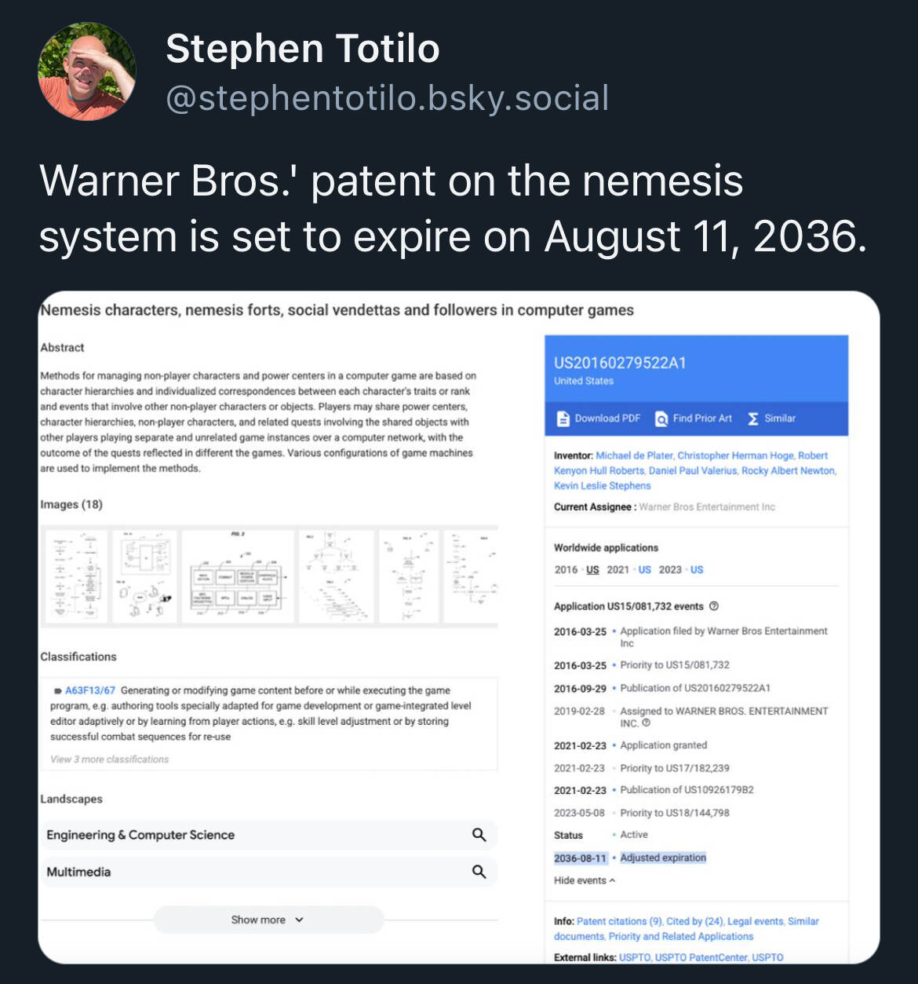Expand View 3 more classifications

tap(109, 759)
